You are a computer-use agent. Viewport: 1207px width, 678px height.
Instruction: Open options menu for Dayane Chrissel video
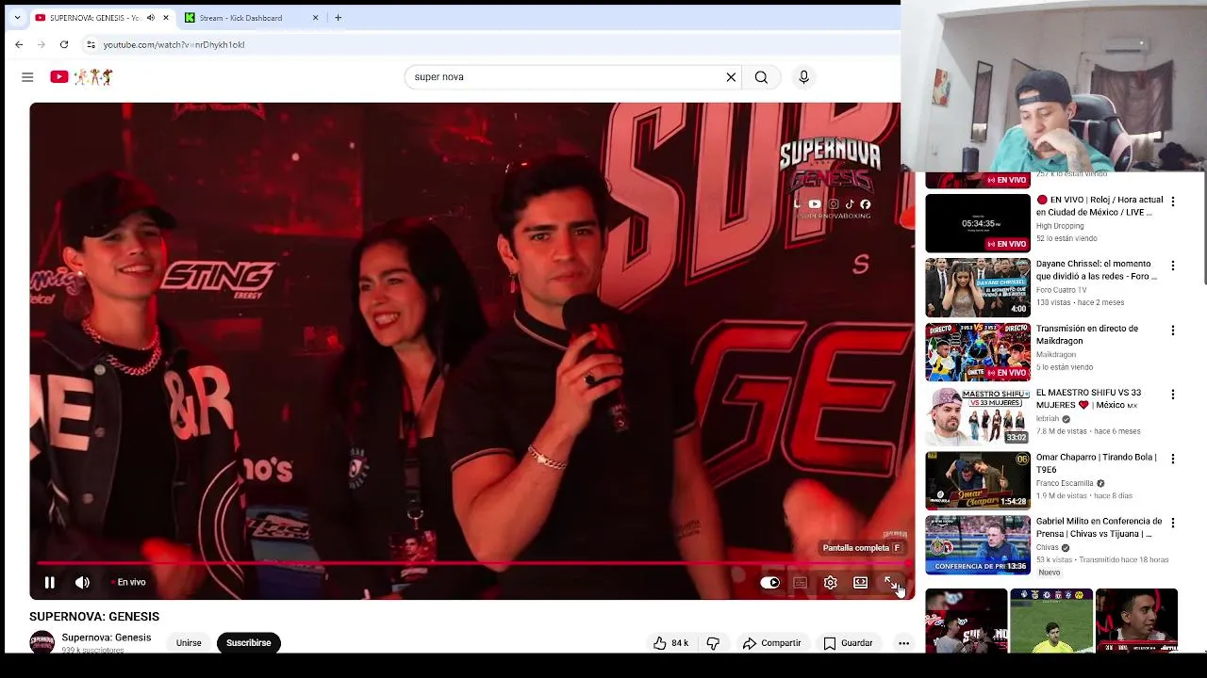[x=1173, y=266]
